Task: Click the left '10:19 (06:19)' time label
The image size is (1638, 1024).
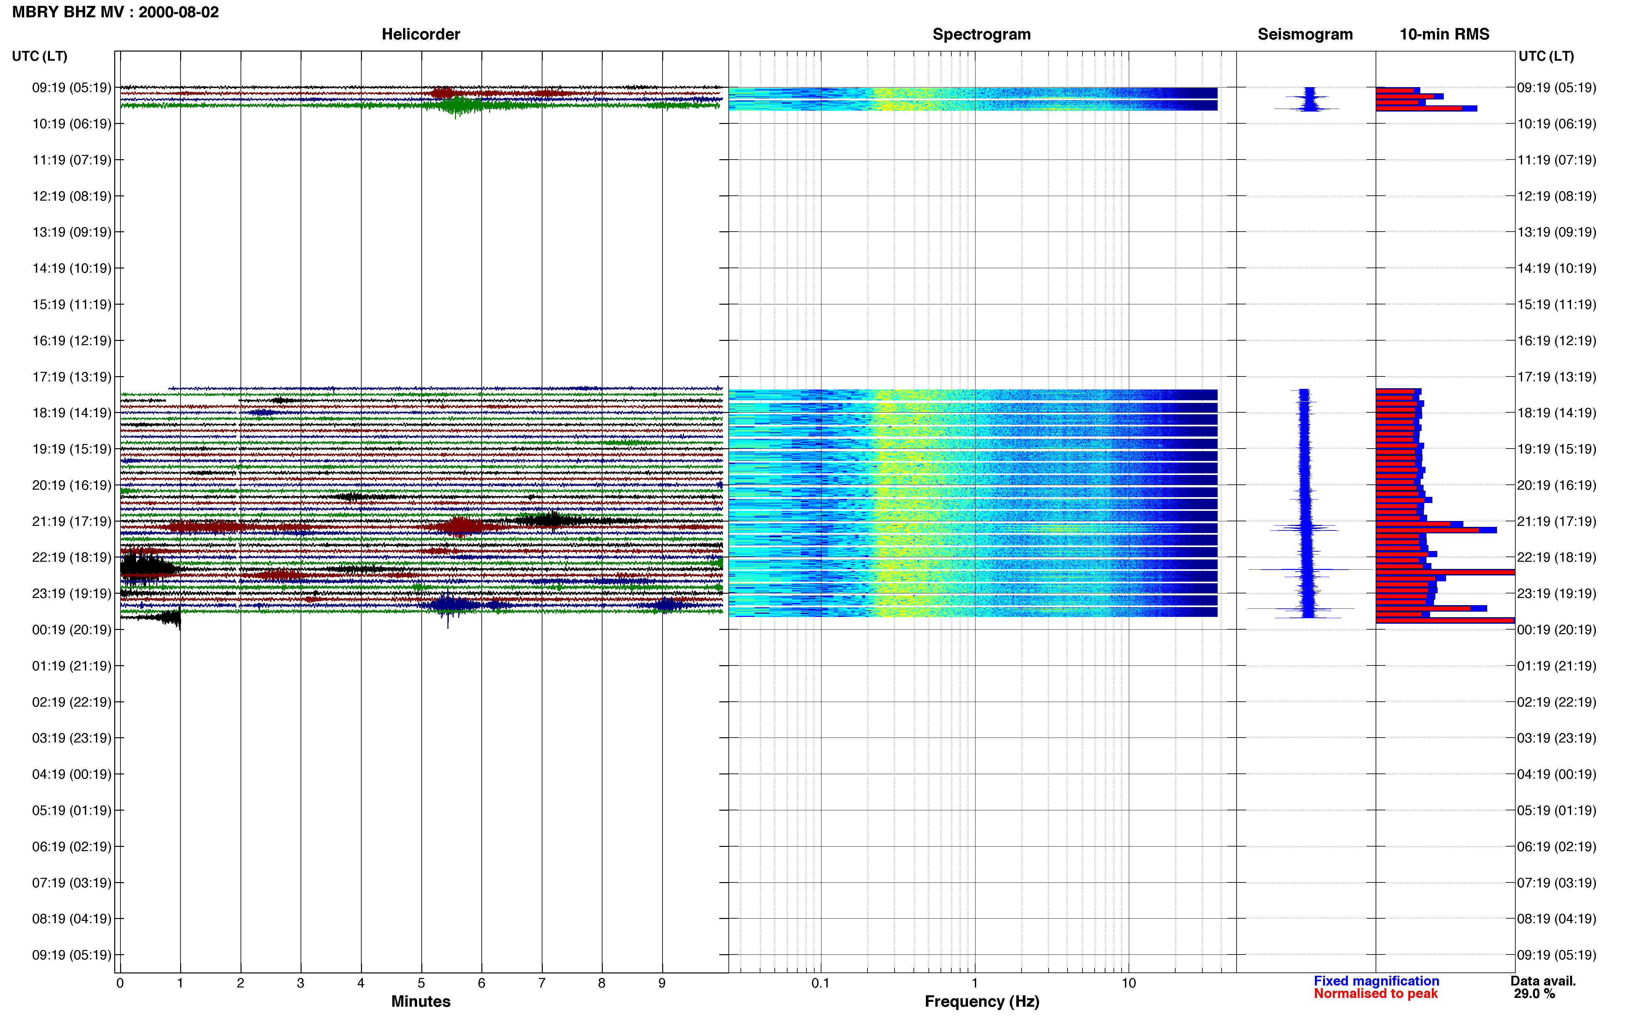Action: [x=72, y=123]
